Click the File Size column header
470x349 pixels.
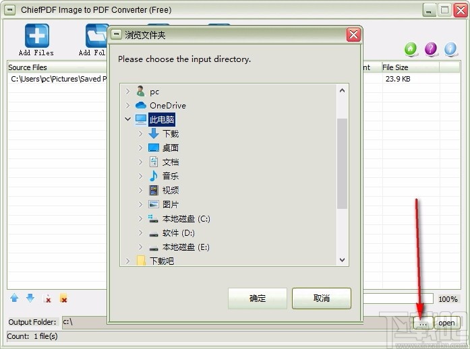411,67
